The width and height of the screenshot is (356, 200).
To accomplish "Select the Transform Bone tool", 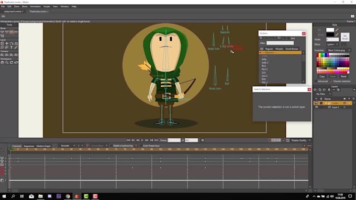I will 7,32.
